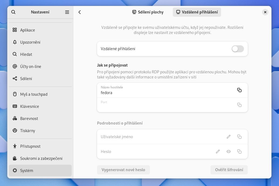Click the Jak se připojovat heading

[112, 65]
